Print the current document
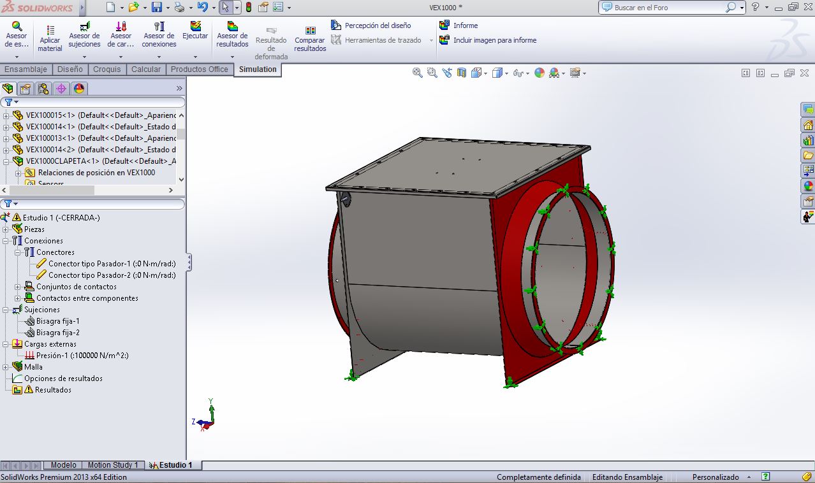 (x=179, y=8)
